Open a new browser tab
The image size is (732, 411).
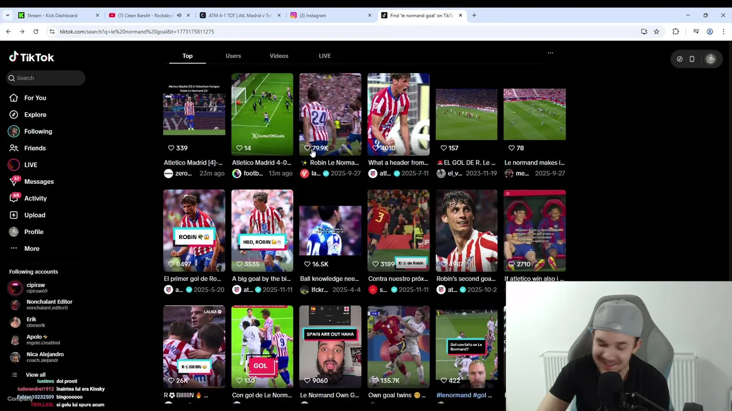pyautogui.click(x=474, y=15)
